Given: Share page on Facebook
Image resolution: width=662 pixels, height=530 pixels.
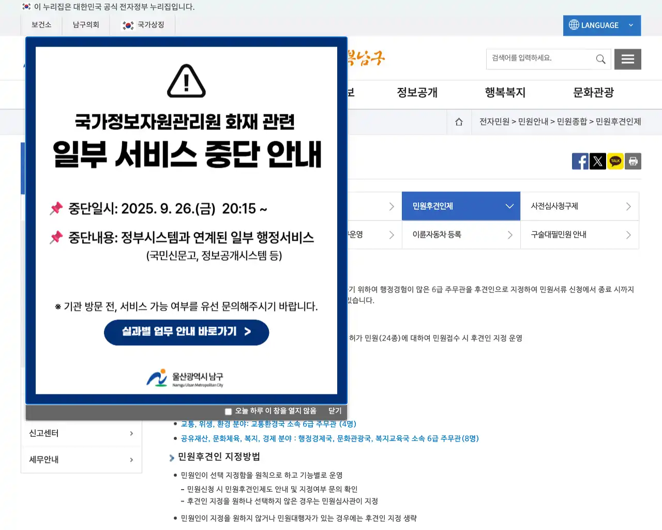Looking at the screenshot, I should 580,161.
